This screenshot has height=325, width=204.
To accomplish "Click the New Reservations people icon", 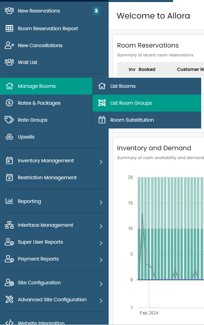I will [x=9, y=11].
